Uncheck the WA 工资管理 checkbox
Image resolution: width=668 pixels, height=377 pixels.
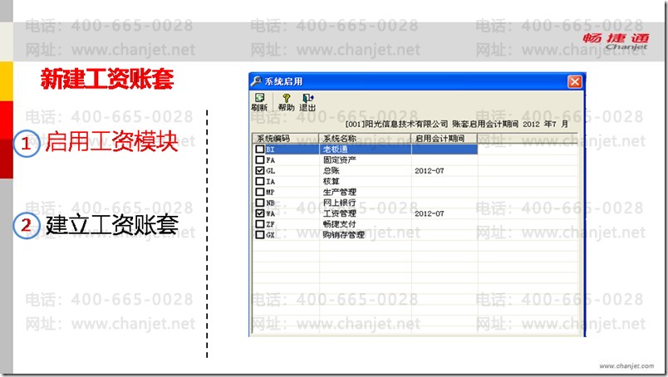click(260, 213)
